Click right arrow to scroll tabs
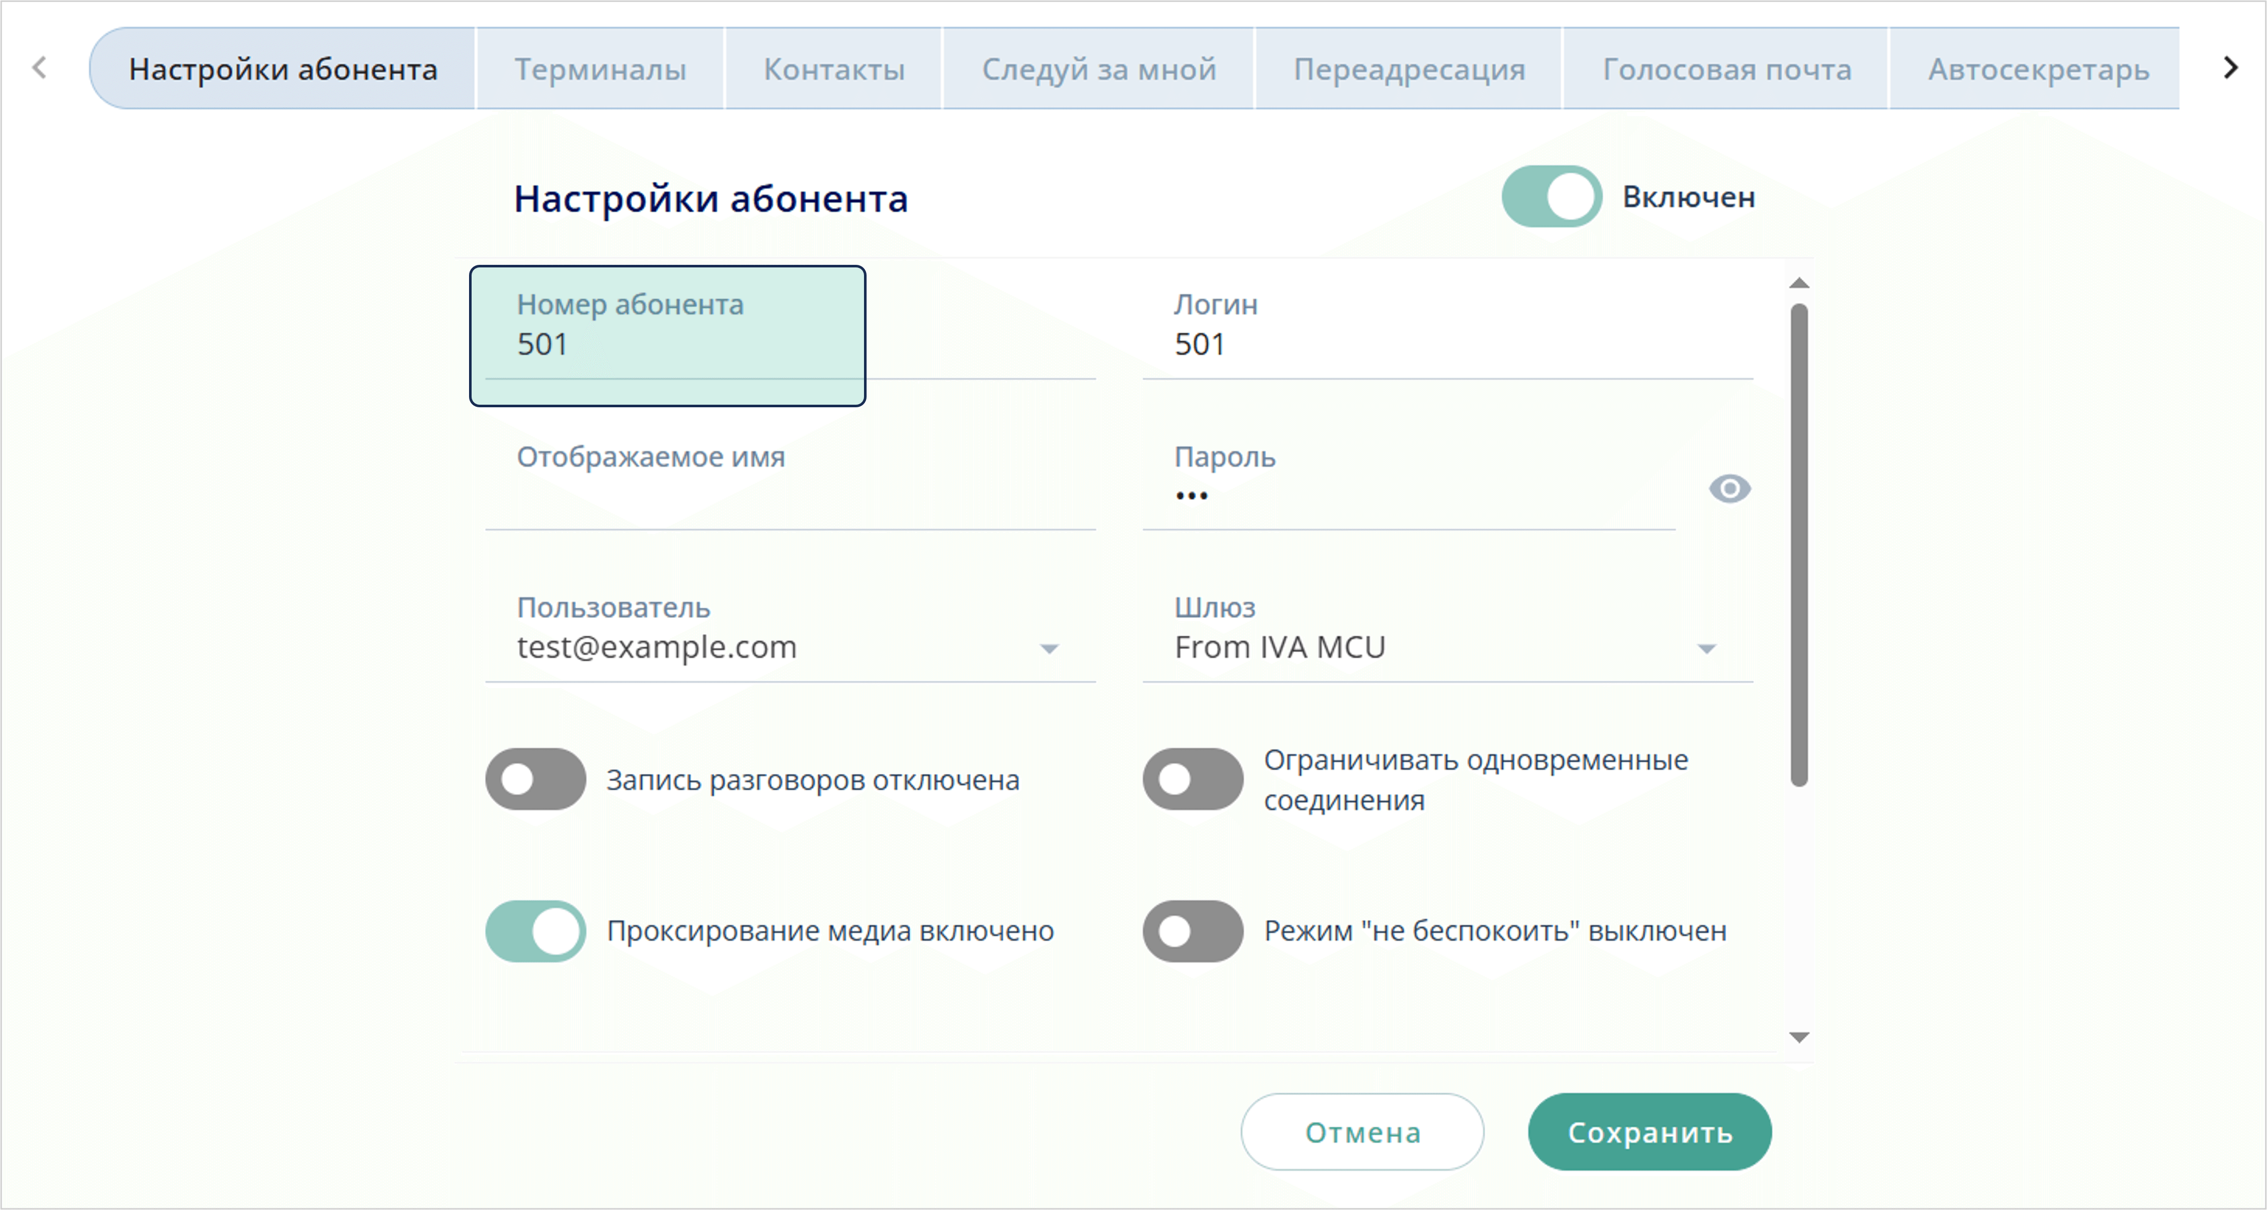Screen dimensions: 2267x1210 click(x=2230, y=68)
